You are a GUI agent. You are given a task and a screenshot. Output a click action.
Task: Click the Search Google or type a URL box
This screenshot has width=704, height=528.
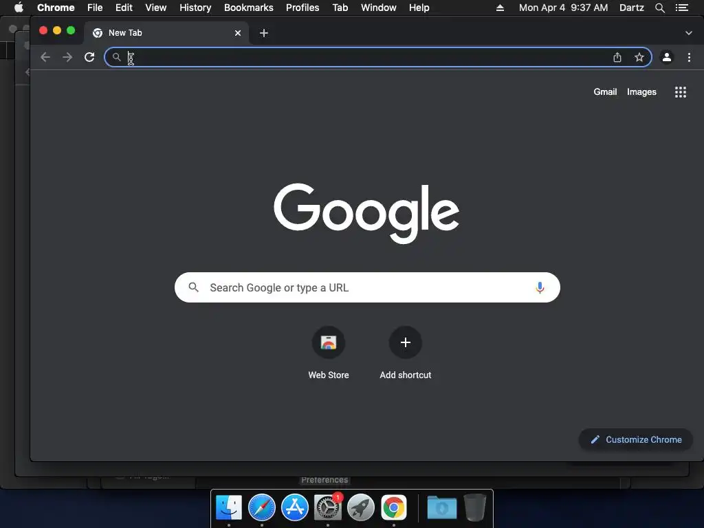367,287
